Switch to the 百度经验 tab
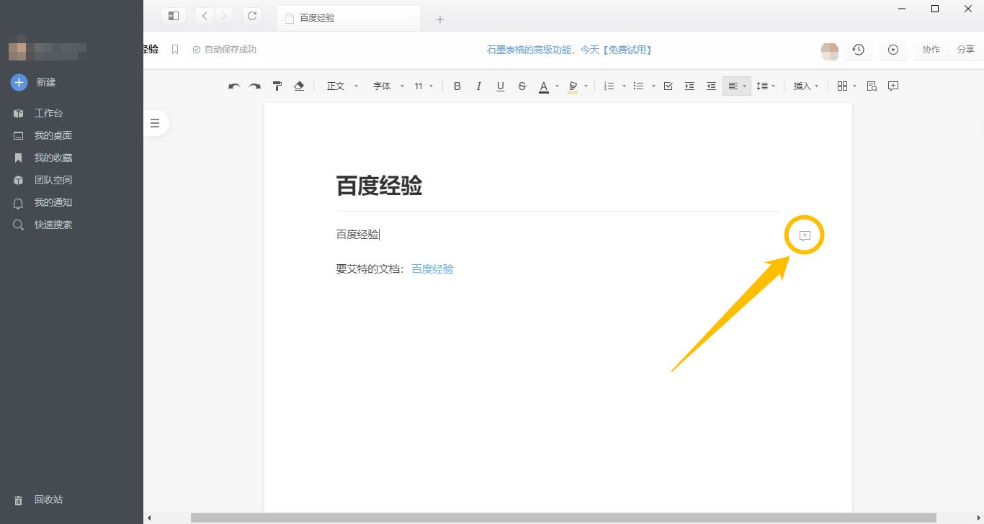984x524 pixels. (x=349, y=18)
